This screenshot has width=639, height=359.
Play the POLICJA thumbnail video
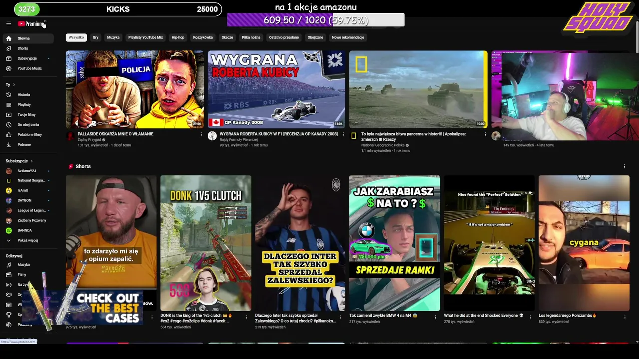pos(135,89)
